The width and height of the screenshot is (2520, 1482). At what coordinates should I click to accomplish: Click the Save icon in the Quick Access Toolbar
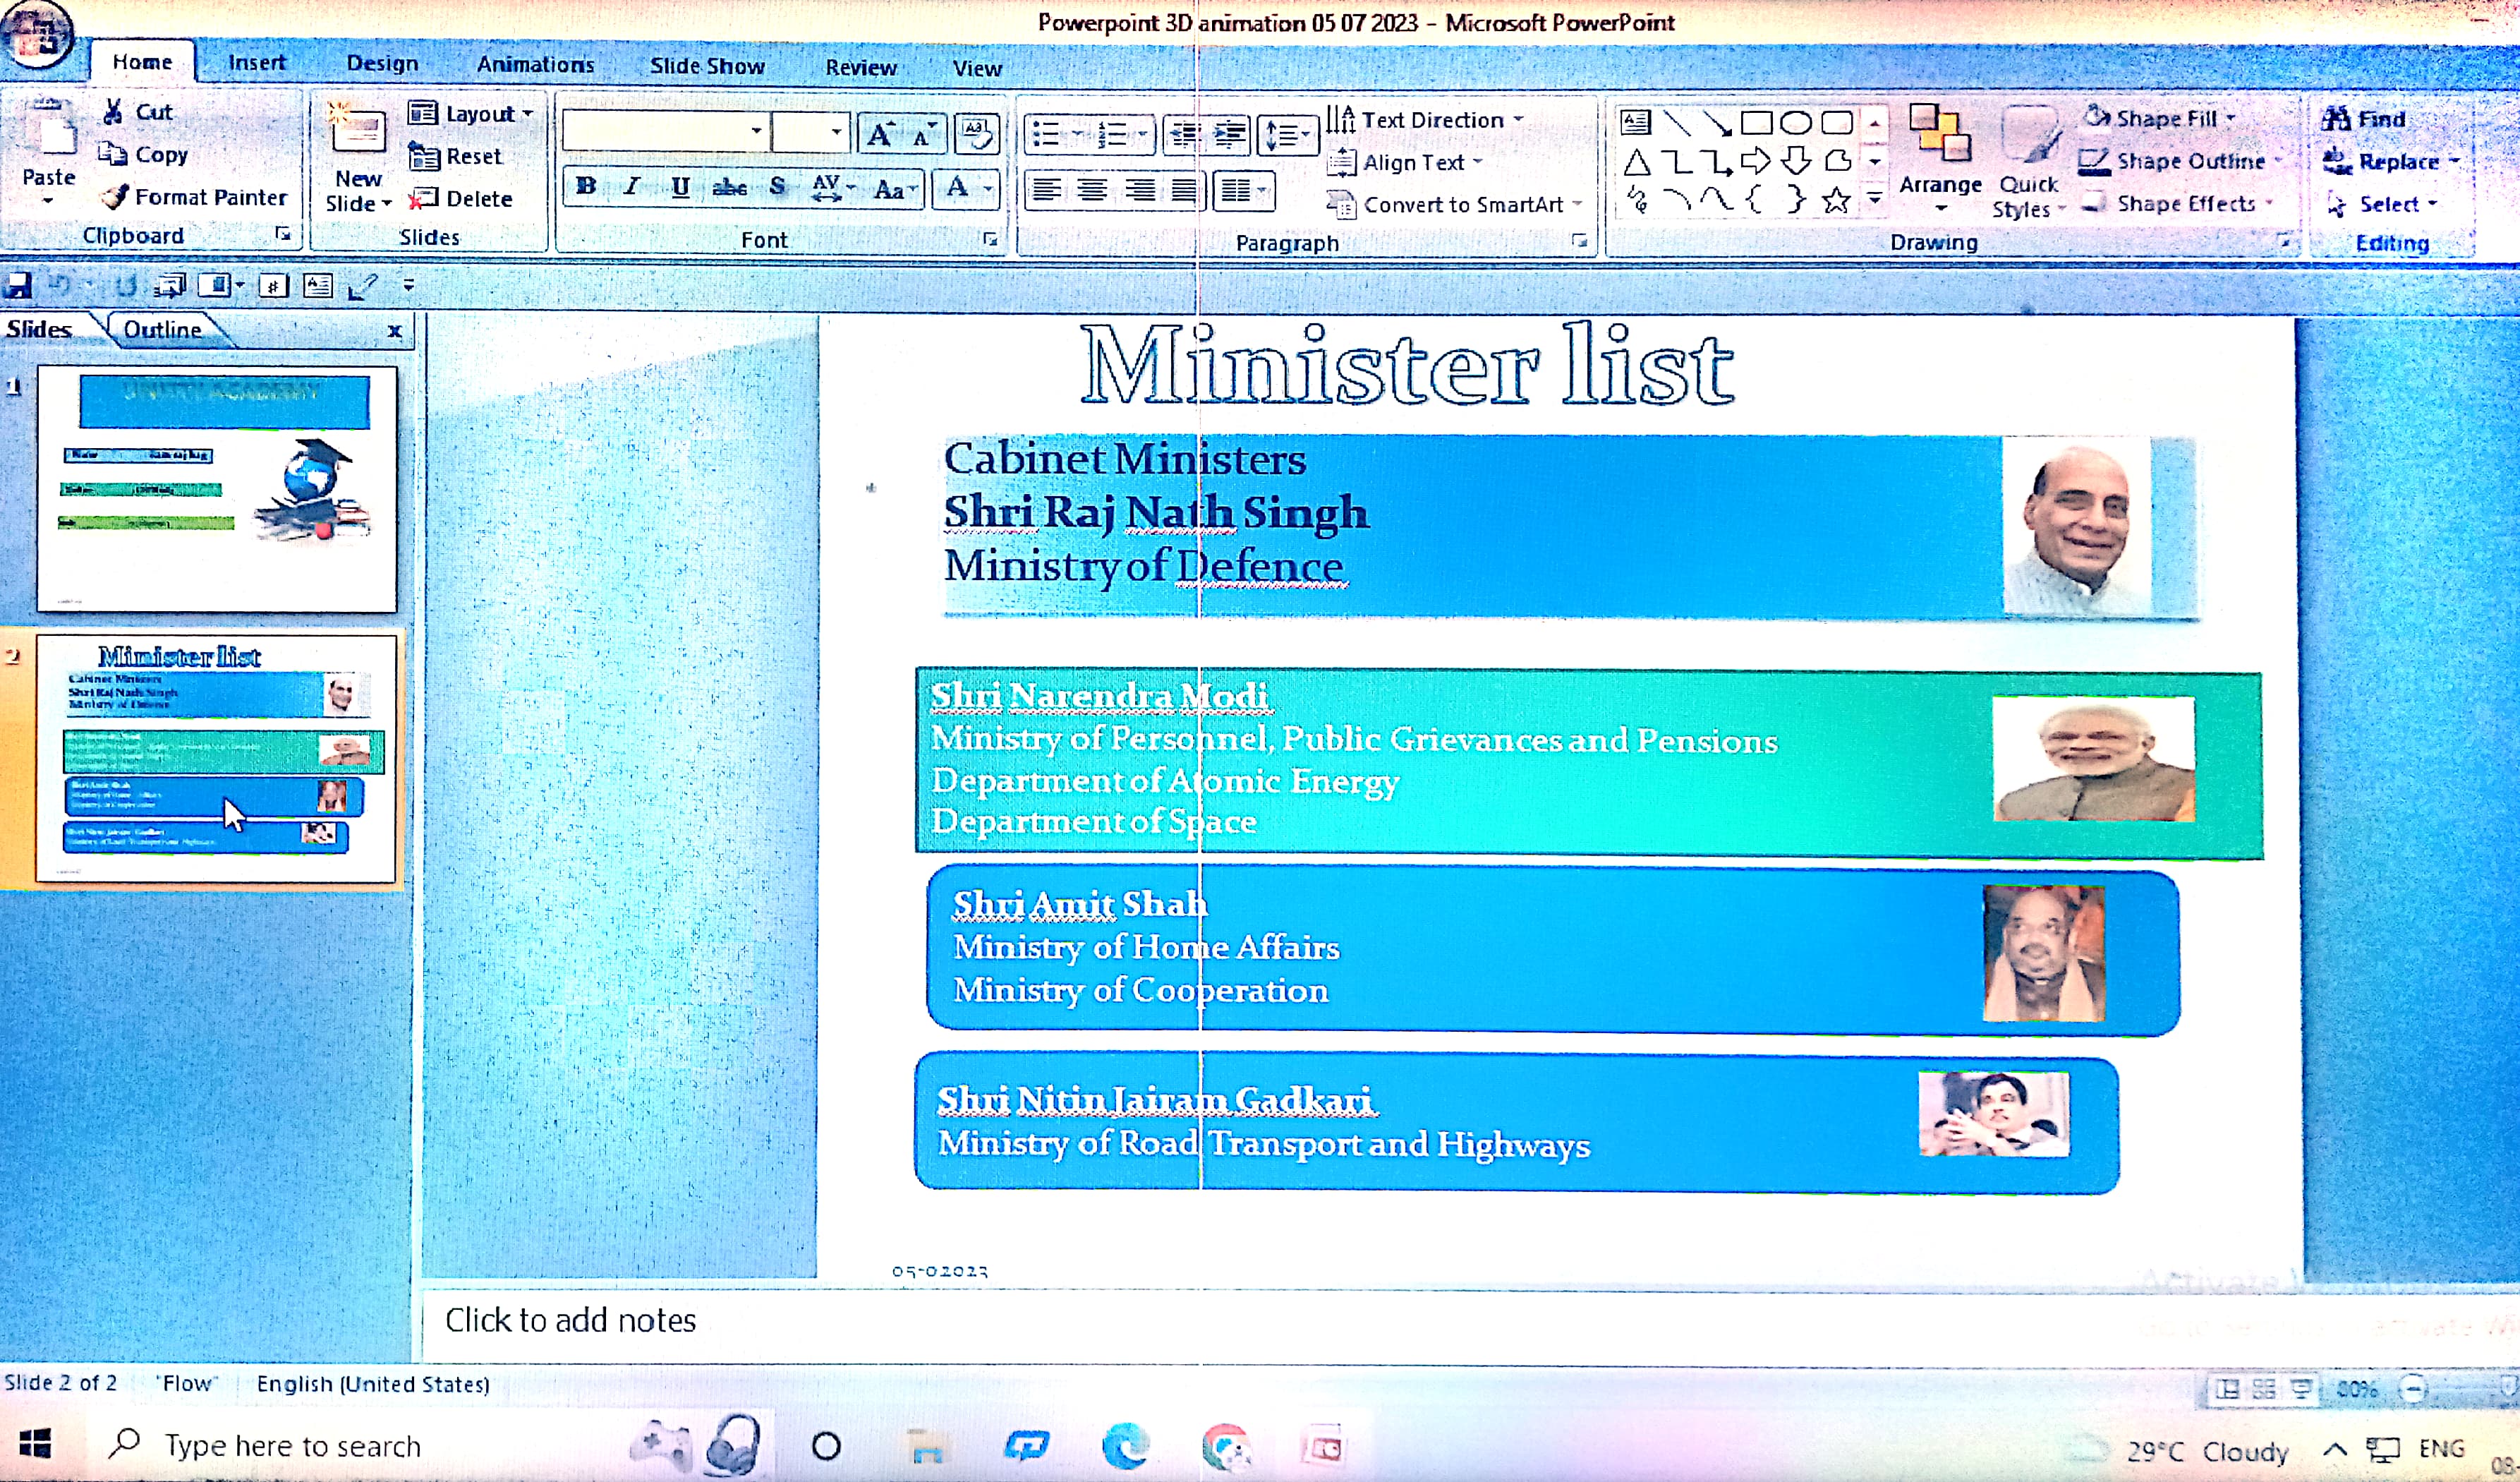17,286
